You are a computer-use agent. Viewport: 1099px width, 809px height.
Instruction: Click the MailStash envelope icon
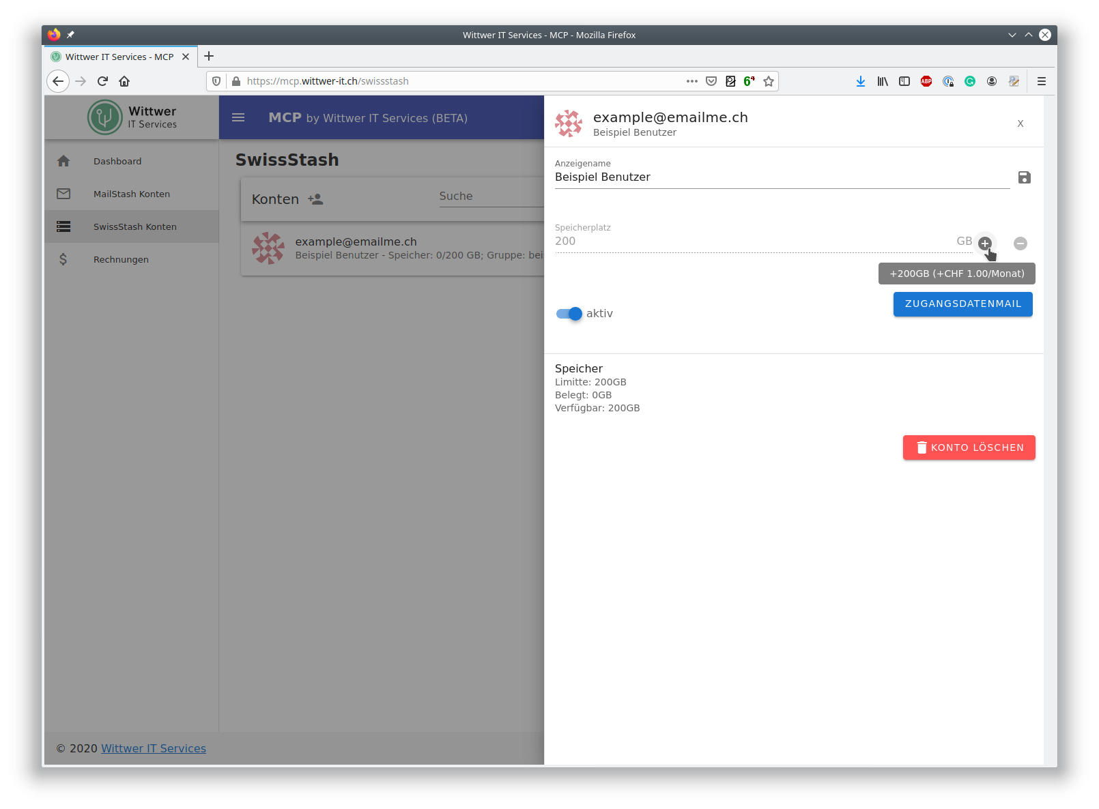click(x=63, y=194)
